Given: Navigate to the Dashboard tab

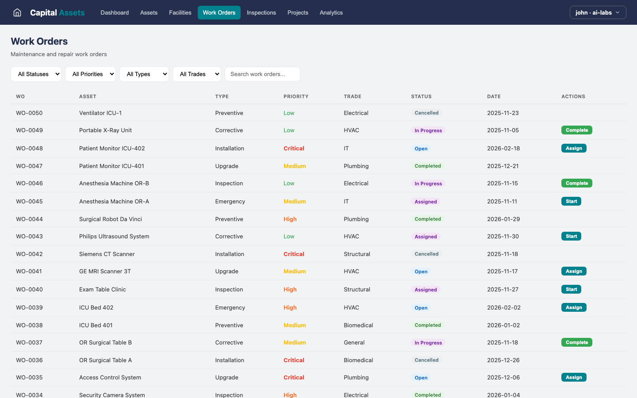Looking at the screenshot, I should coord(115,12).
